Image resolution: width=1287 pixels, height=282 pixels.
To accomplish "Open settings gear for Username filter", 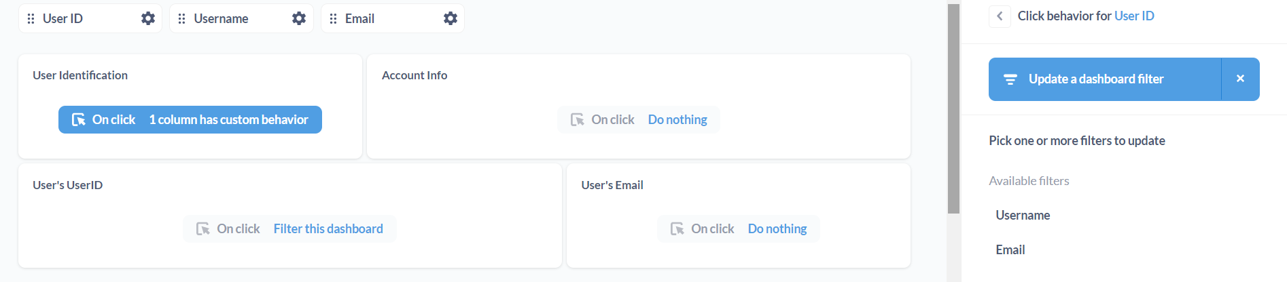I will [x=299, y=18].
